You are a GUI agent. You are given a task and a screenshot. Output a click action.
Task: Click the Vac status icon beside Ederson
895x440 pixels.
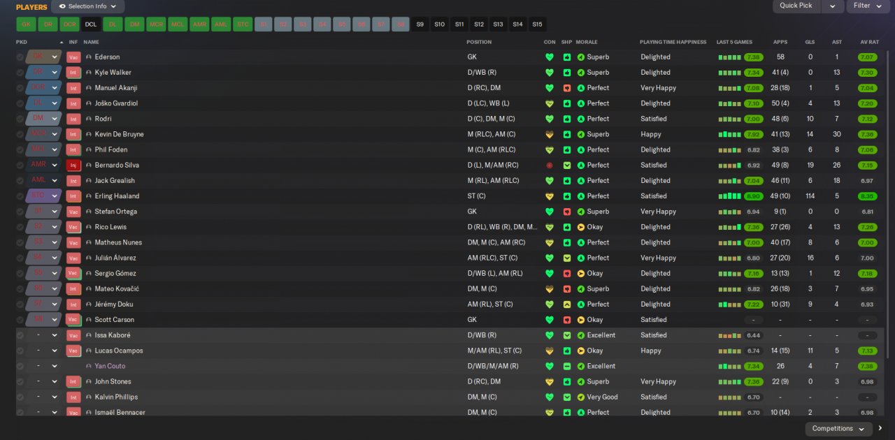pyautogui.click(x=73, y=57)
